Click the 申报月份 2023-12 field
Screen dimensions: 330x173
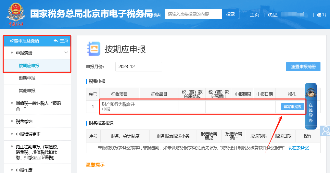point(138,67)
